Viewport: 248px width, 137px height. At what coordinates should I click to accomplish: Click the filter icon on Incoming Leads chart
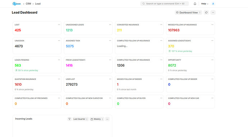pos(69,119)
